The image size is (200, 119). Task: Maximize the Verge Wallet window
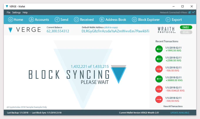[x=183, y=6]
